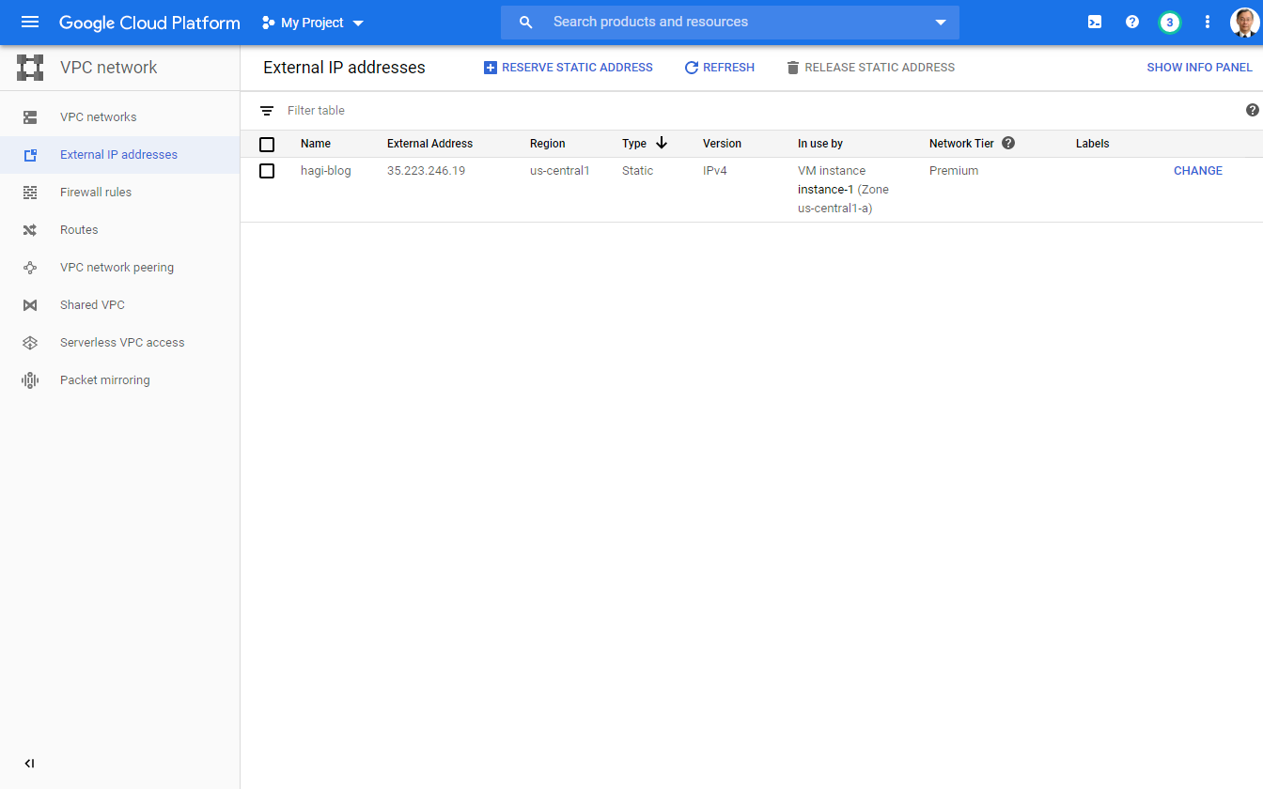Open the table help icon at right

point(1253,110)
